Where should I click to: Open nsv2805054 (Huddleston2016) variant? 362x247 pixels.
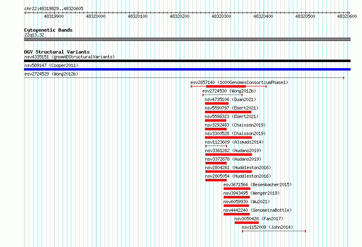(x=238, y=176)
